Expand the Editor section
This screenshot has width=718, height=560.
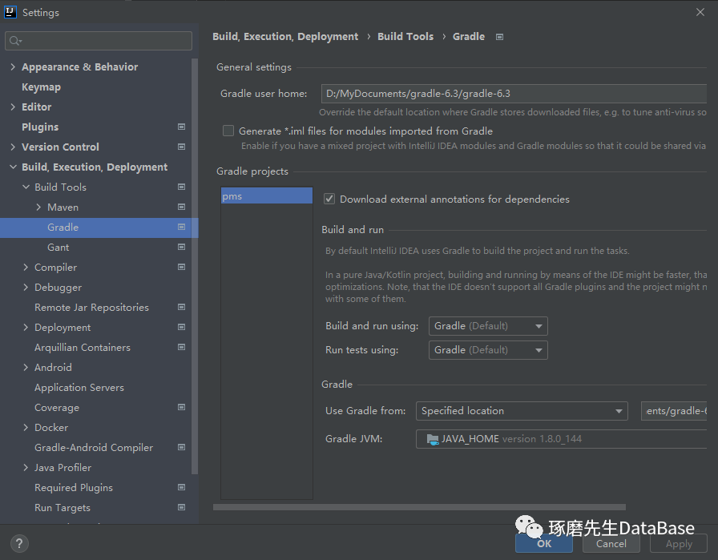pyautogui.click(x=13, y=107)
